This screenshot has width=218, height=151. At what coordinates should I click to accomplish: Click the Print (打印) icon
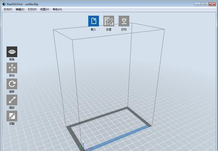coord(124,21)
